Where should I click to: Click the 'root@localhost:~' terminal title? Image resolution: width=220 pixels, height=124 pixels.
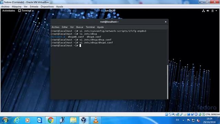click(109, 22)
